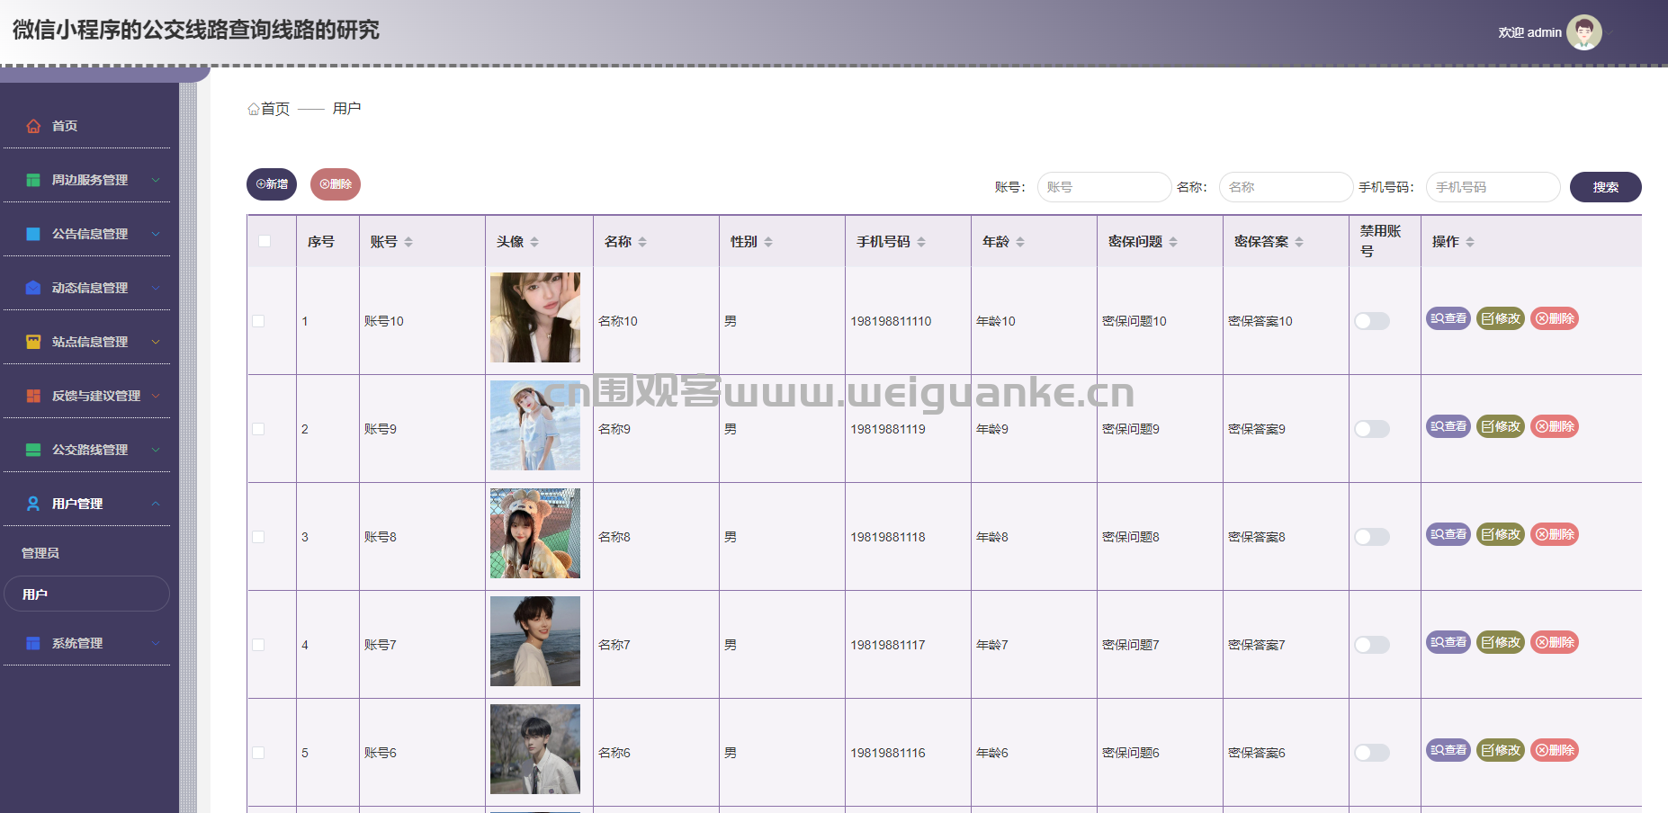1668x813 pixels.
Task: Focus the 手机号码 search input field
Action: point(1492,187)
